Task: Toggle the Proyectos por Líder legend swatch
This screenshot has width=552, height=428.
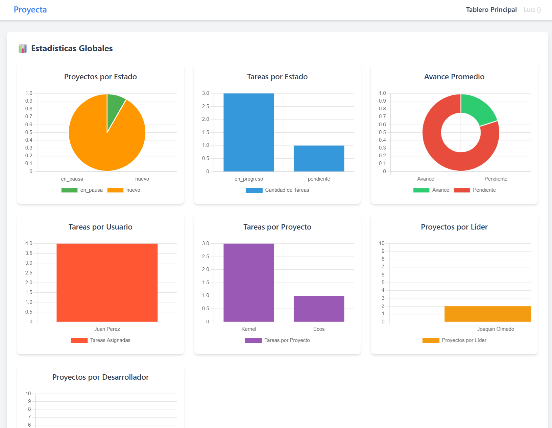Action: 431,341
